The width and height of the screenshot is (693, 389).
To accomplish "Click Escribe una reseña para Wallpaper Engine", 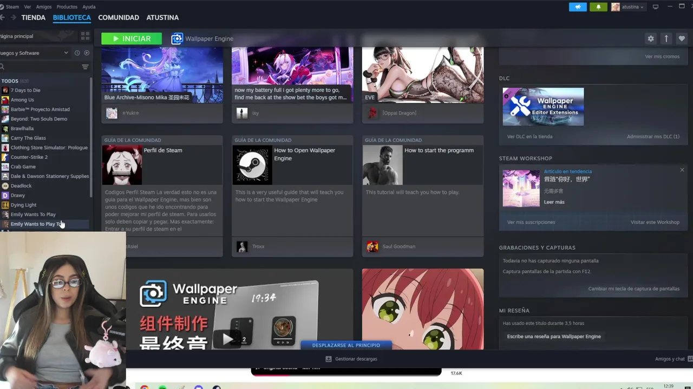I will tap(554, 336).
